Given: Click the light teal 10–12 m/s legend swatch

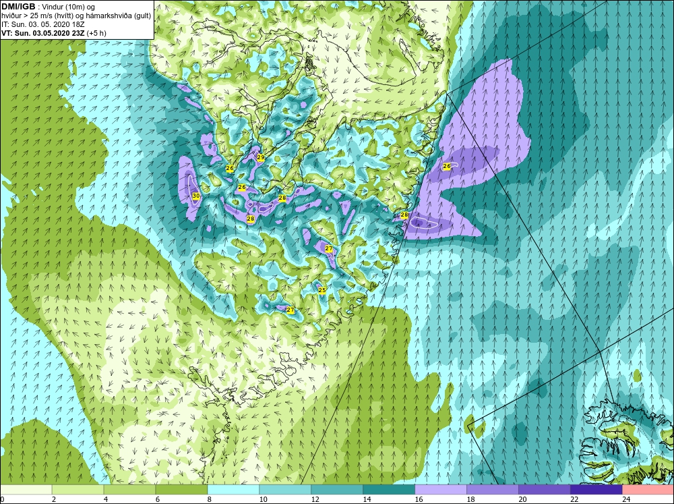Looking at the screenshot, I should coord(285,489).
